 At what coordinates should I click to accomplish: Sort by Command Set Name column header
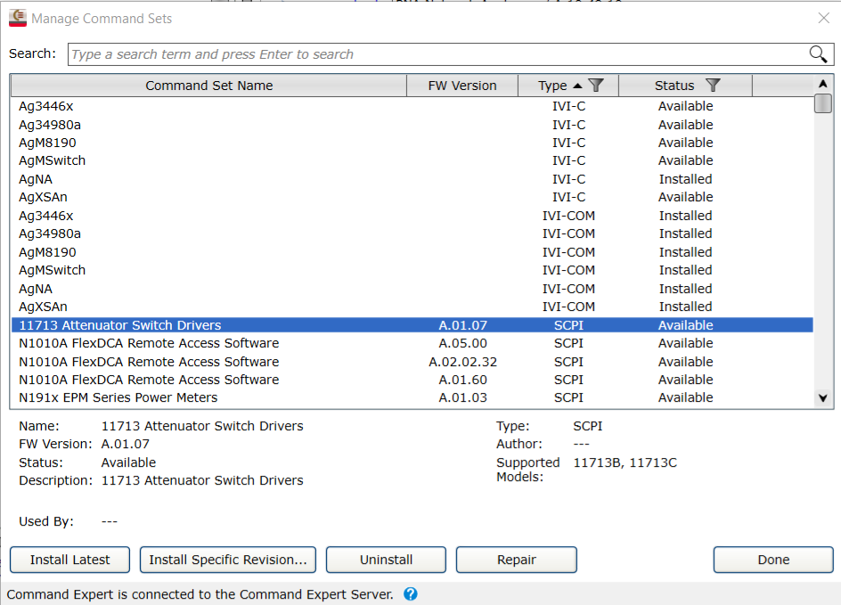pyautogui.click(x=208, y=86)
